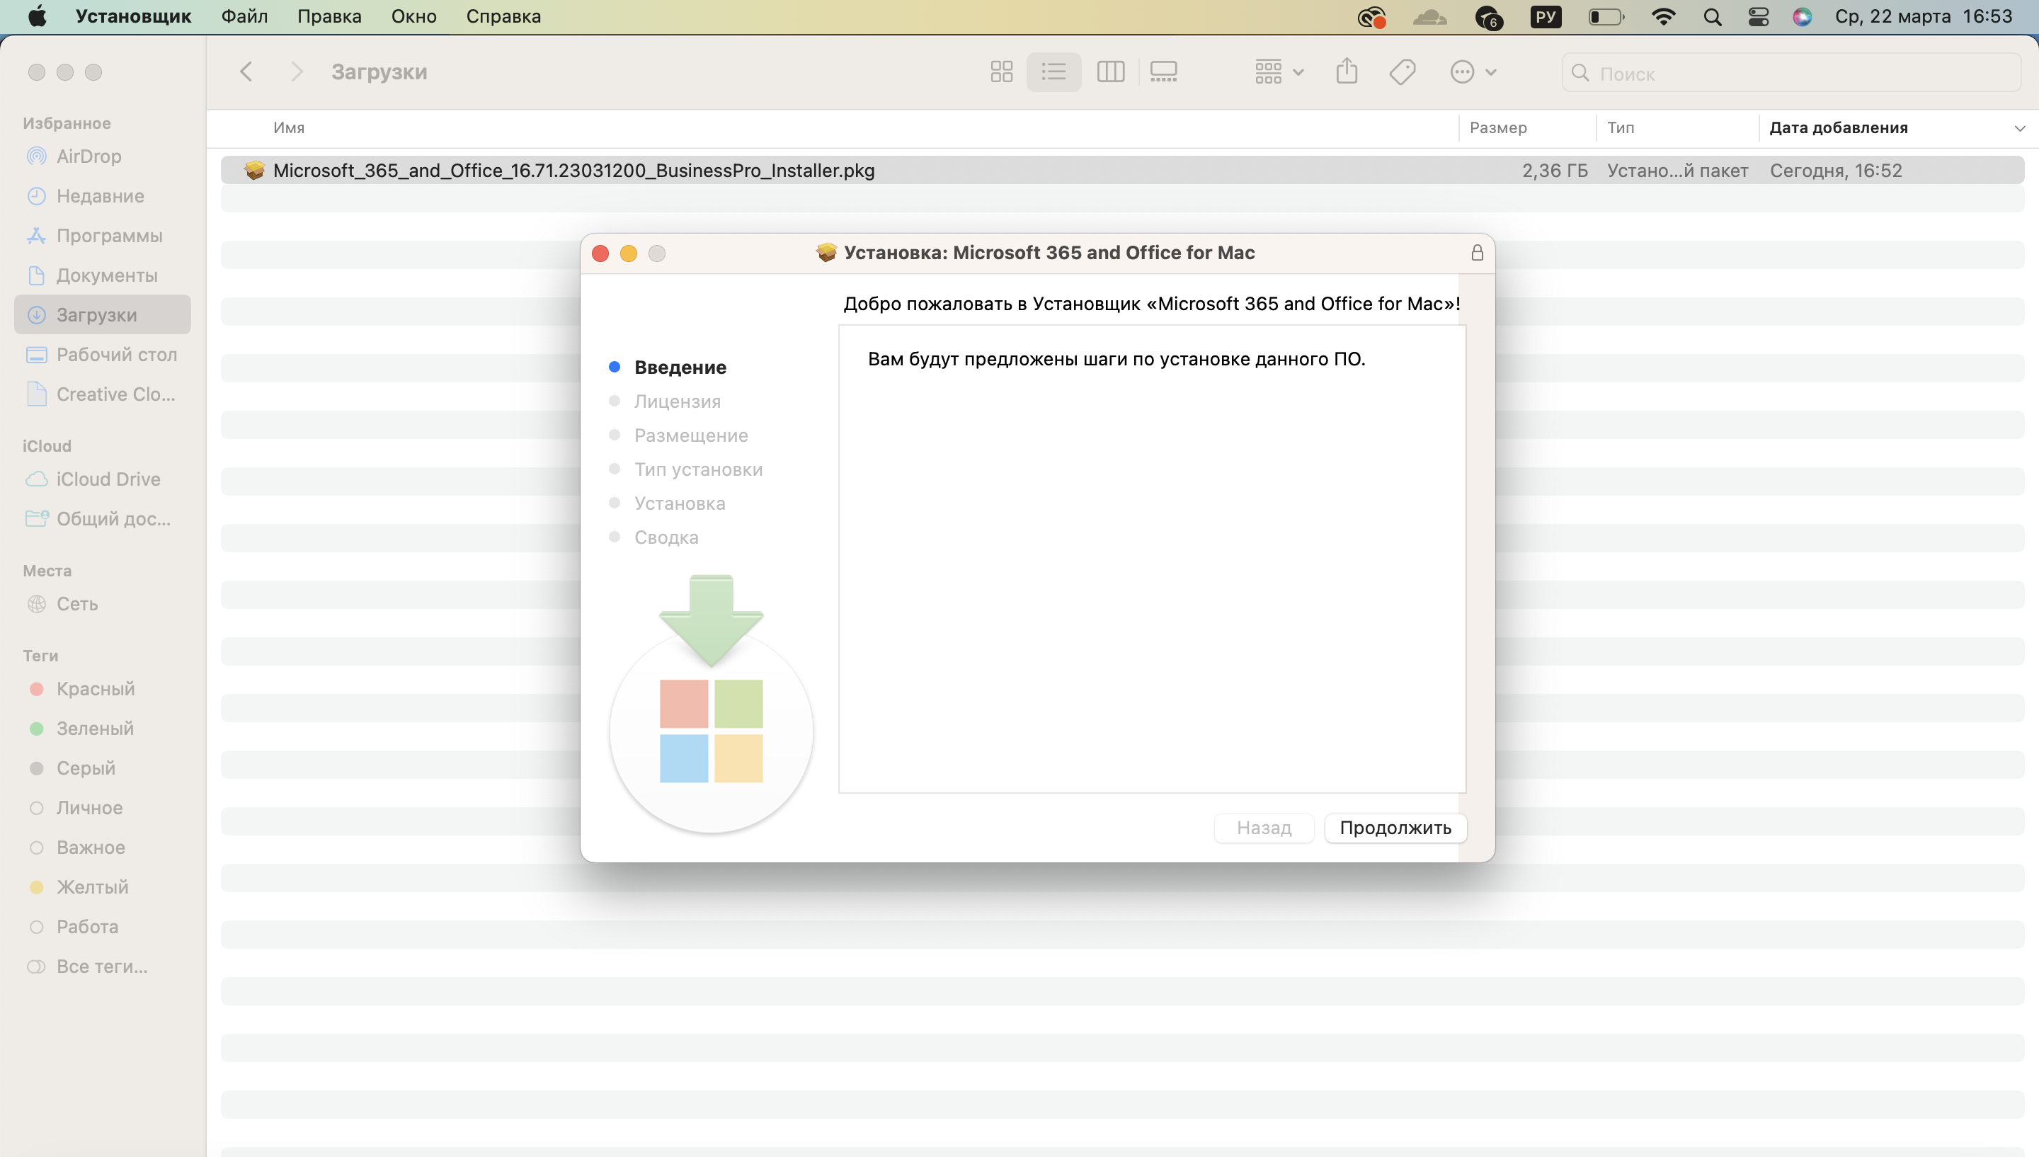Image resolution: width=2039 pixels, height=1157 pixels.
Task: Select the Размещение installation step
Action: (x=690, y=434)
